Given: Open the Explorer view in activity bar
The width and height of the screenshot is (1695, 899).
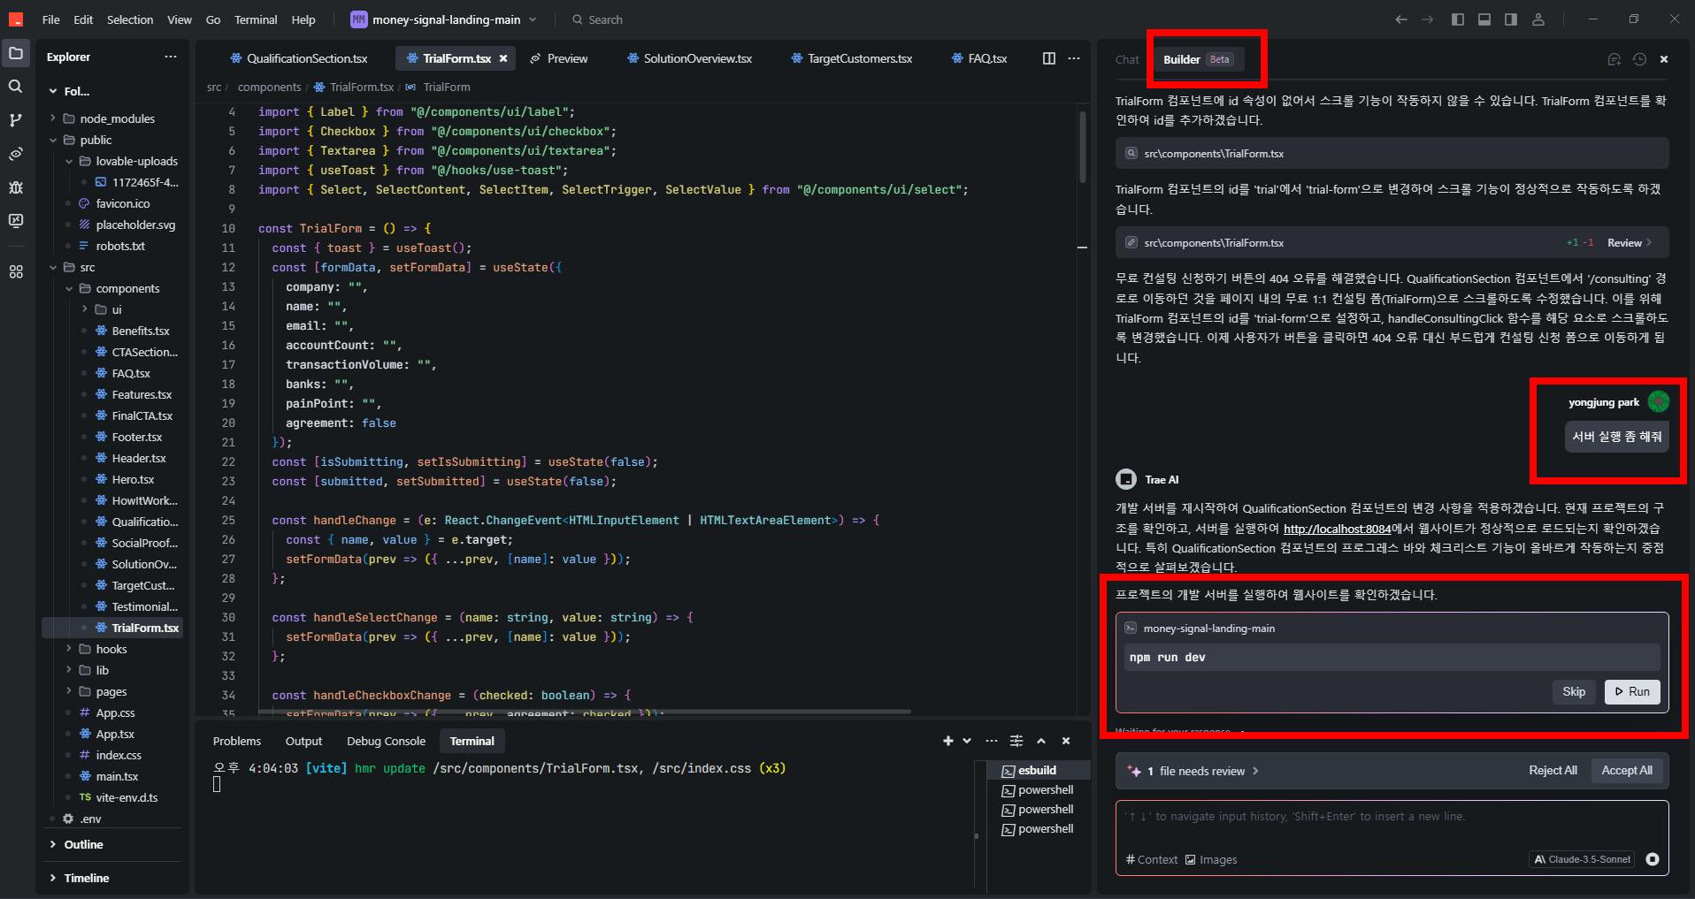Looking at the screenshot, I should click(16, 54).
